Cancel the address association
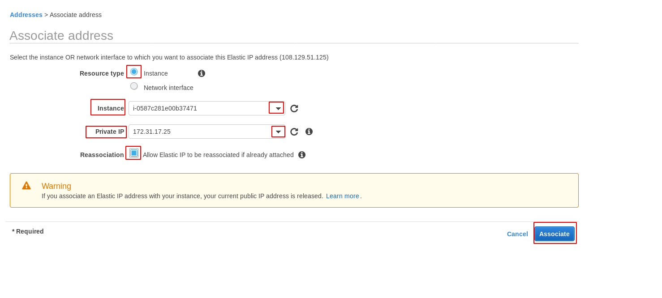Screen dimensions: 662x298 coord(517,234)
